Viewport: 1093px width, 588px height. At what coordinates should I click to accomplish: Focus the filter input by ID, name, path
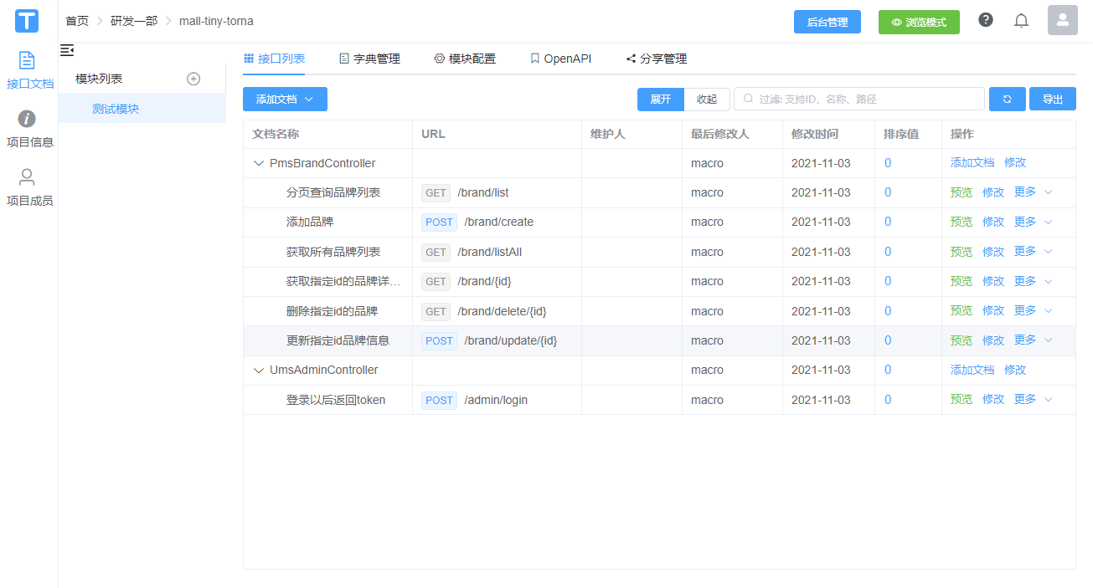tap(859, 99)
